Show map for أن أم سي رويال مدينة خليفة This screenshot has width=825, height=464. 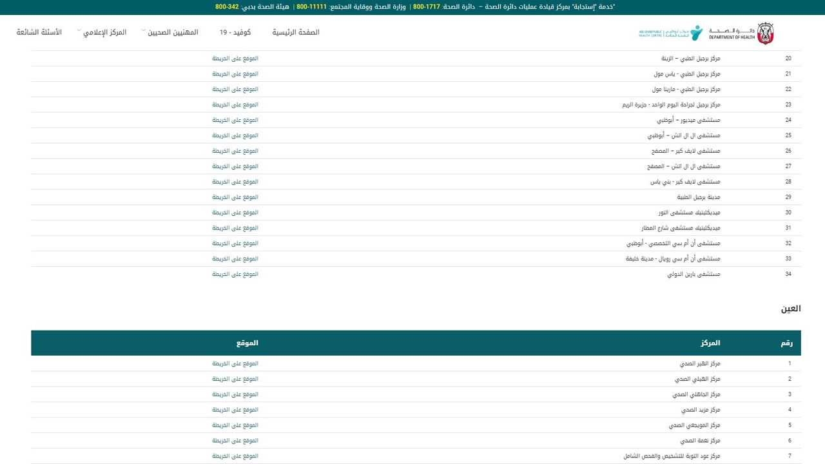(x=235, y=259)
